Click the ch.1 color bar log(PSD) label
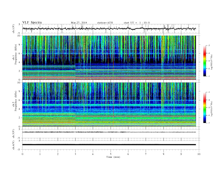 tap(212, 62)
